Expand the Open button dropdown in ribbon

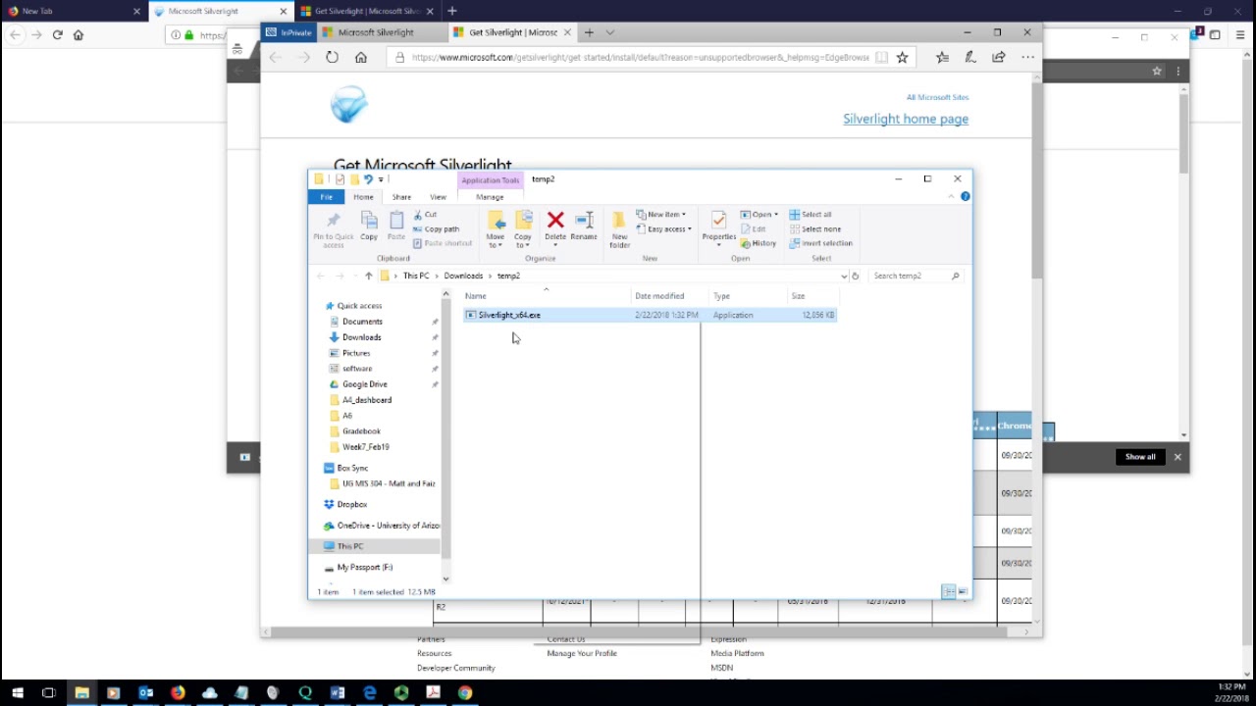tap(775, 215)
